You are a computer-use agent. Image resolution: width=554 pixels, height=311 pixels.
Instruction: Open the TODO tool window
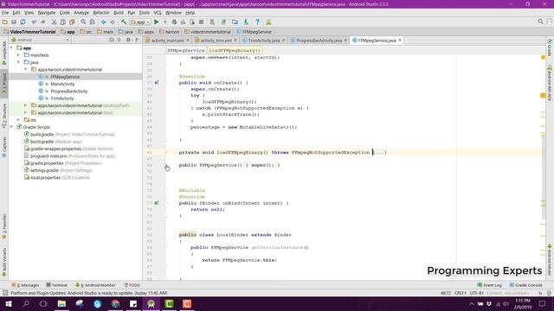pyautogui.click(x=132, y=285)
